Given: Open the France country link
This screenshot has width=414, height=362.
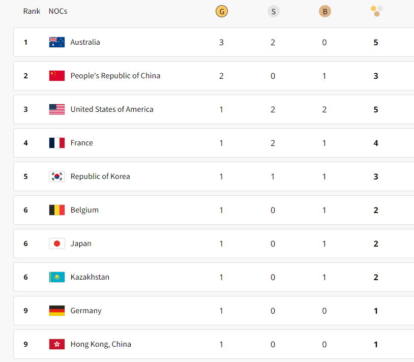Looking at the screenshot, I should point(81,143).
